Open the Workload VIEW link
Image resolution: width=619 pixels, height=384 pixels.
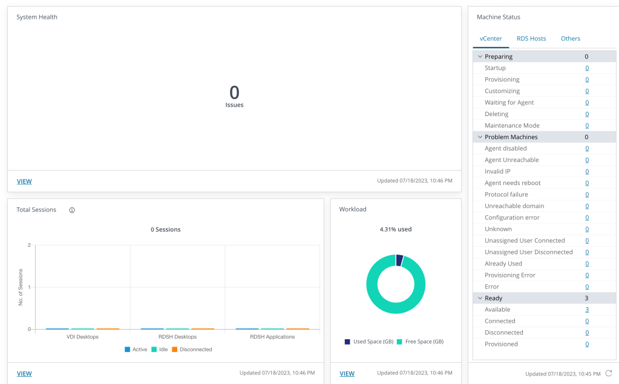(x=347, y=374)
